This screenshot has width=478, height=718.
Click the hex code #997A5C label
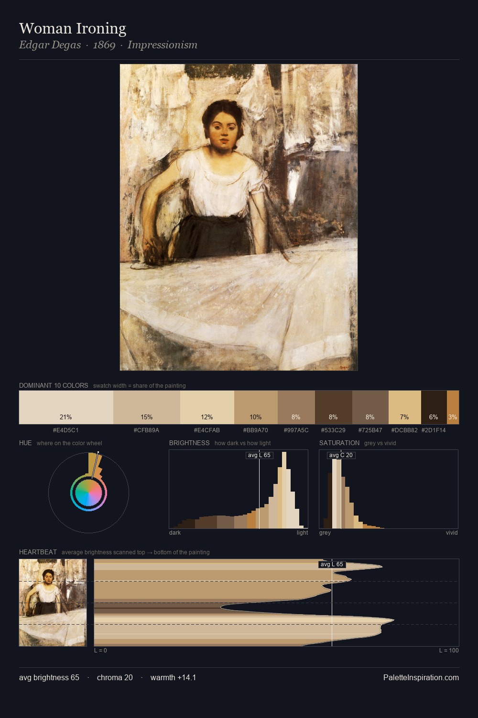pyautogui.click(x=296, y=430)
